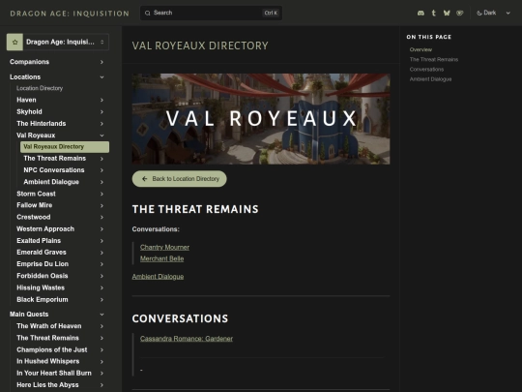Click the Ctrl K shortcut badge
Viewport: 522px width, 392px height.
pyautogui.click(x=271, y=13)
